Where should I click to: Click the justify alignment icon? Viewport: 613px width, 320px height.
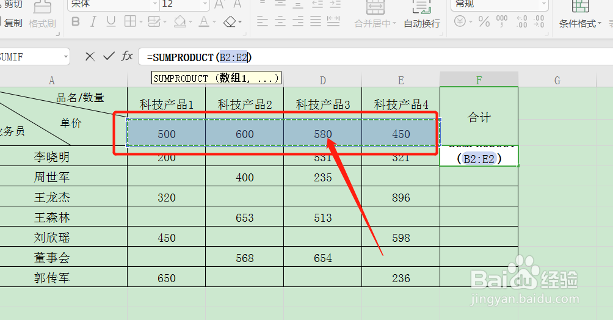tap(316, 21)
